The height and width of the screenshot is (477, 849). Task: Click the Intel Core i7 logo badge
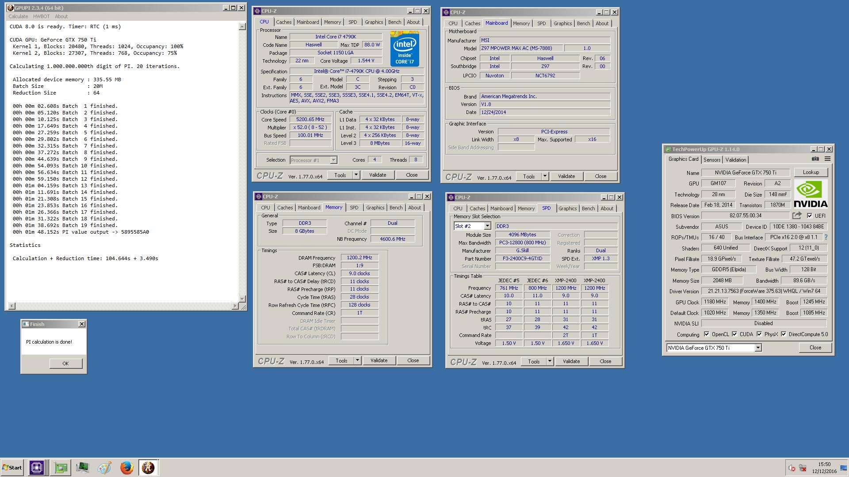pos(405,49)
